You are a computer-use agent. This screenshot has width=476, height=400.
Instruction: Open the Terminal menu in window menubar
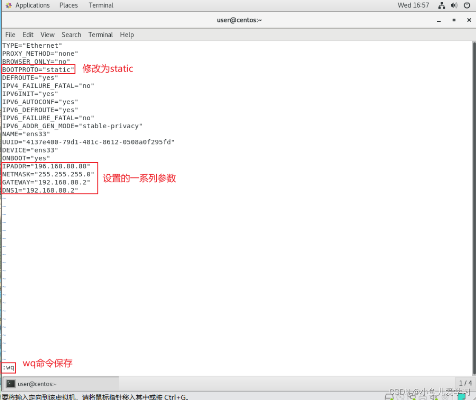(100, 35)
